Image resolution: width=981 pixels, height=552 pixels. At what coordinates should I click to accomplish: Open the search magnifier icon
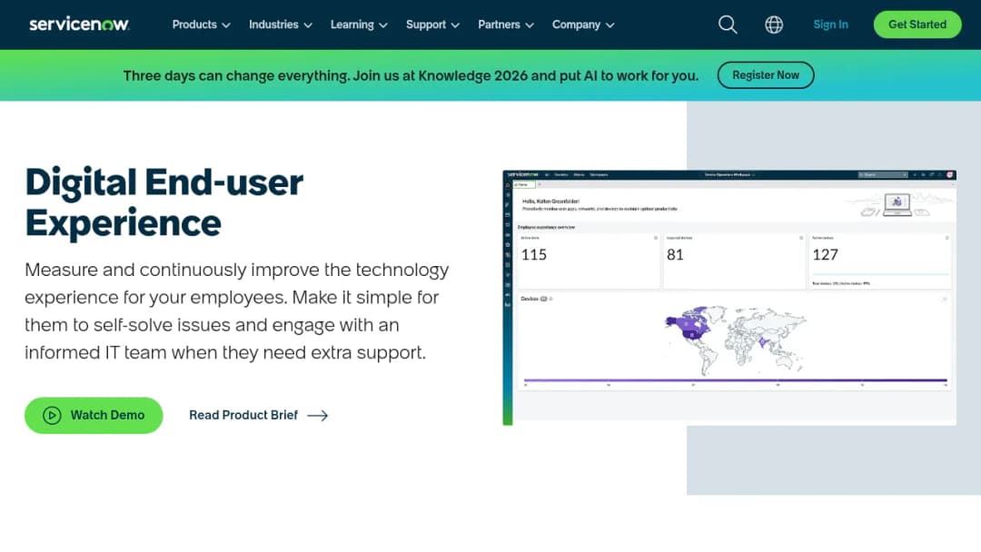pyautogui.click(x=727, y=25)
